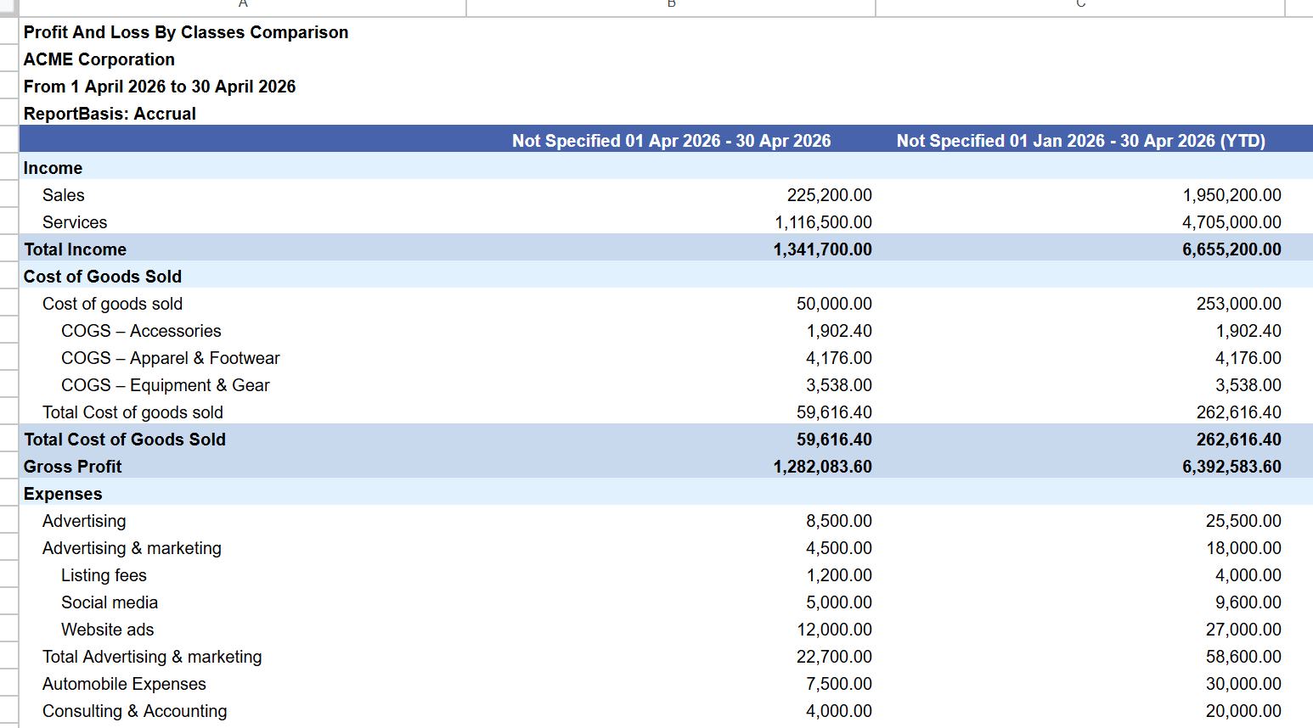Click COGS Accessories April value 1,902.40
The image size is (1313, 728).
coord(839,331)
